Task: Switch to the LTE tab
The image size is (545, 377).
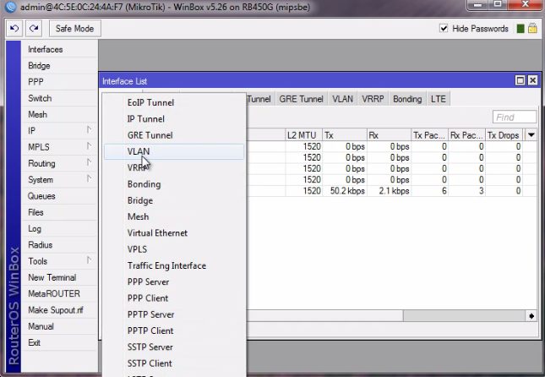Action: click(438, 99)
